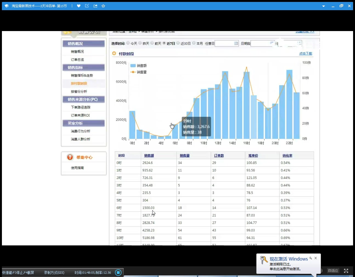Open the 消费人群分析 sidebar item
This screenshot has height=277, width=355.
tap(81, 139)
